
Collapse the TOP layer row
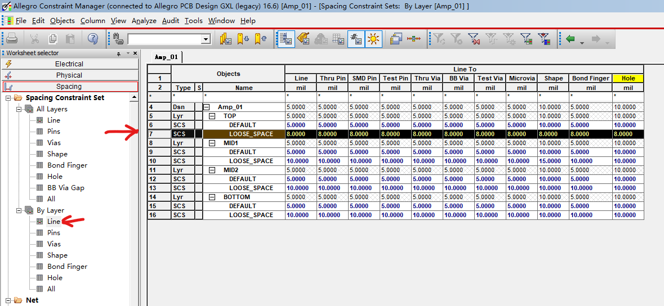point(212,116)
